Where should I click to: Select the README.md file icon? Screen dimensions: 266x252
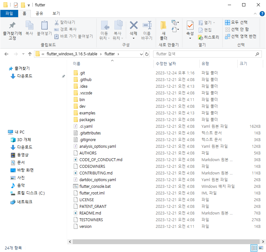pyautogui.click(x=76, y=213)
